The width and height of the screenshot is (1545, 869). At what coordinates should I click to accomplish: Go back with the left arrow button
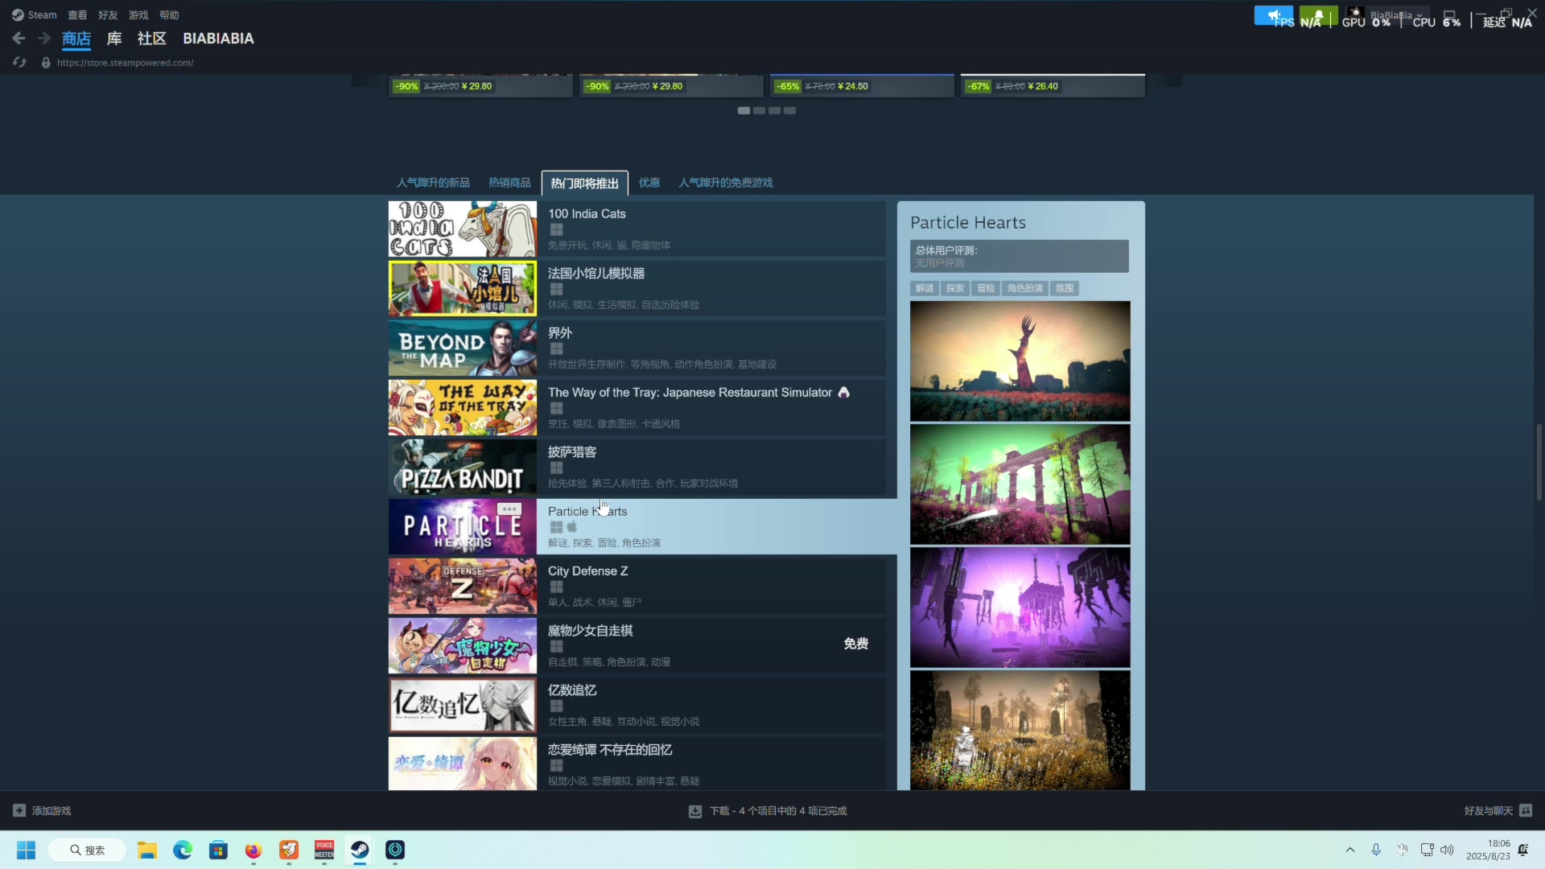coord(19,38)
